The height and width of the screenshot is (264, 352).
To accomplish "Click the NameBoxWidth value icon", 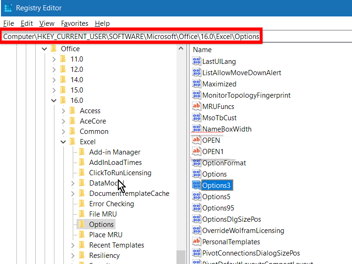I will pyautogui.click(x=197, y=129).
